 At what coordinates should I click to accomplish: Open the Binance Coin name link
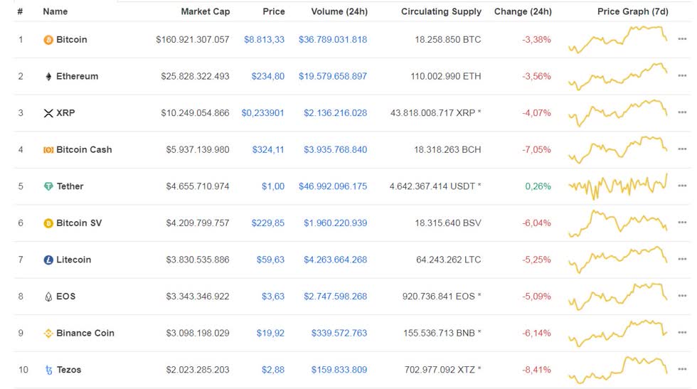85,333
